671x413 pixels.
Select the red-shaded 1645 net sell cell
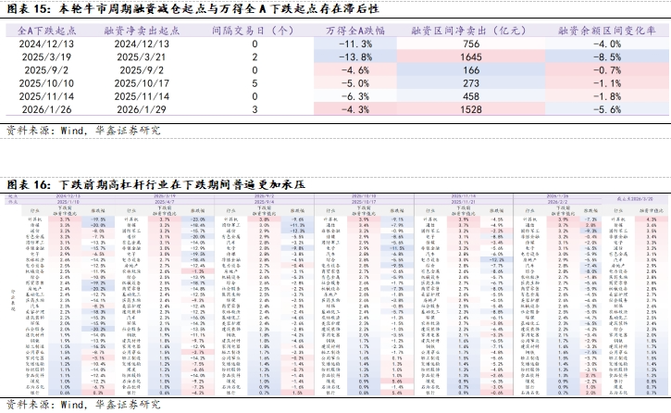(470, 56)
